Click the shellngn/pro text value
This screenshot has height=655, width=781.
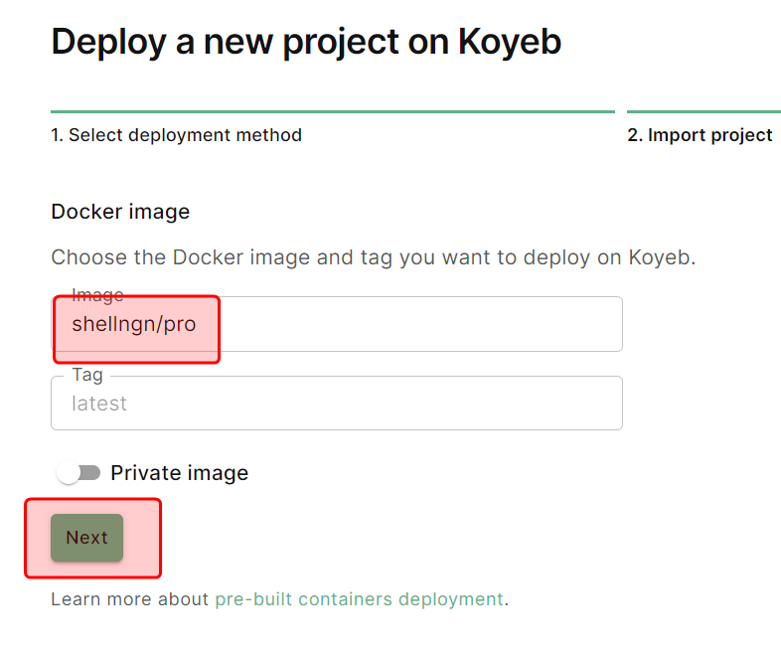tap(133, 325)
